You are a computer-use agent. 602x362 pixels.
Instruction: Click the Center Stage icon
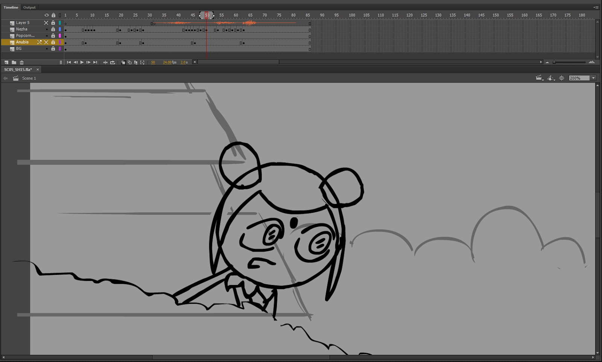[562, 78]
